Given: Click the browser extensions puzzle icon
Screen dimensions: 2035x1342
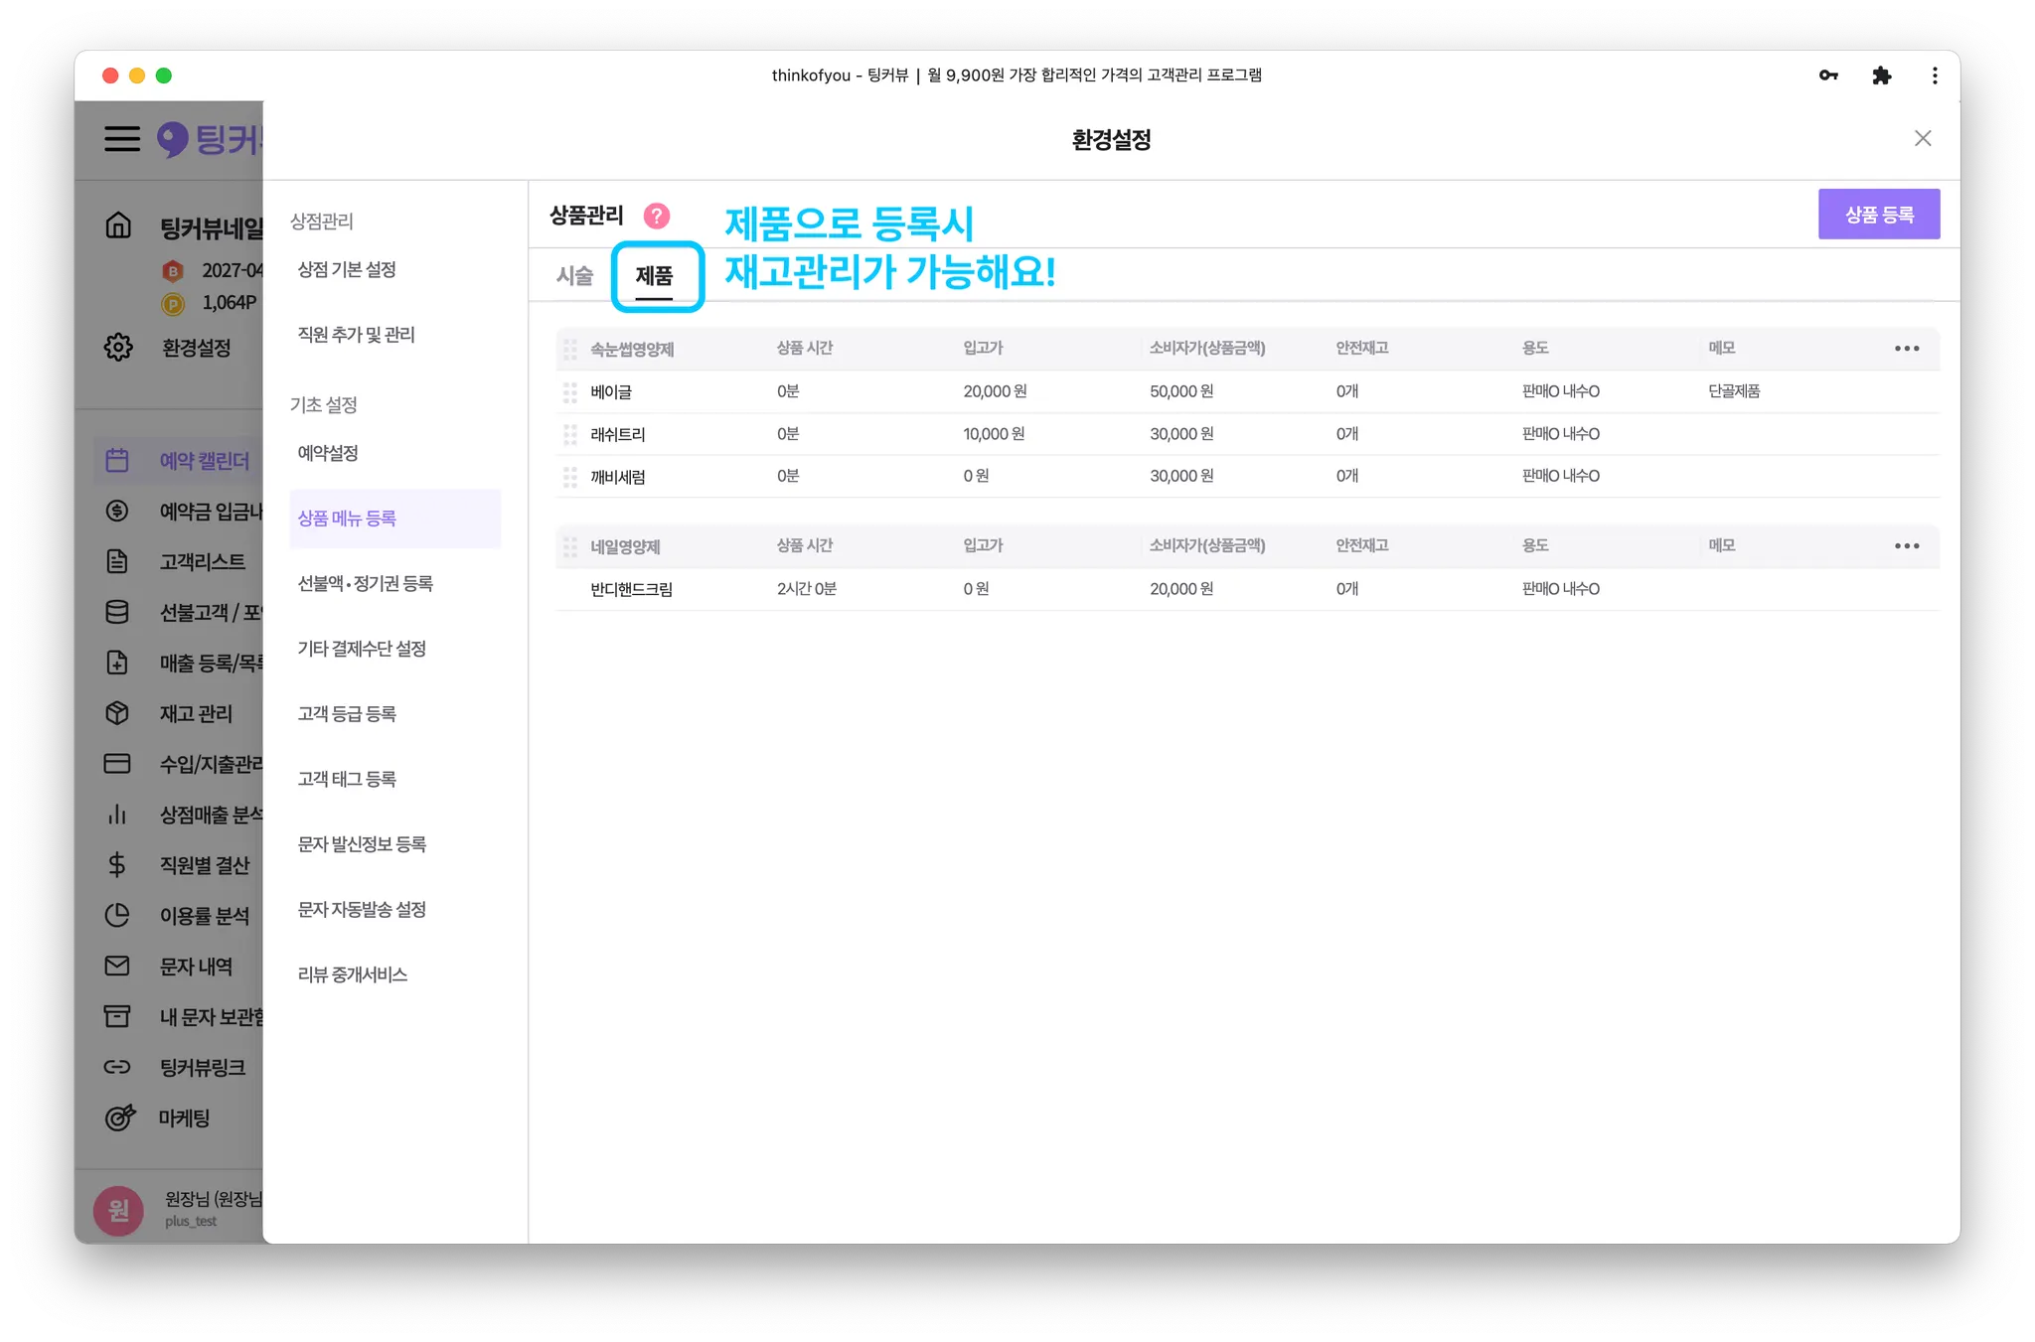Looking at the screenshot, I should pyautogui.click(x=1881, y=75).
